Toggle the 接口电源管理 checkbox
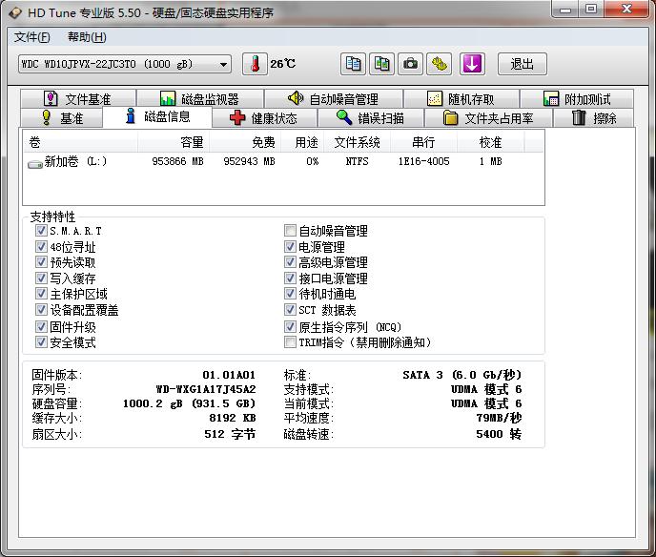The width and height of the screenshot is (656, 557). [x=290, y=278]
